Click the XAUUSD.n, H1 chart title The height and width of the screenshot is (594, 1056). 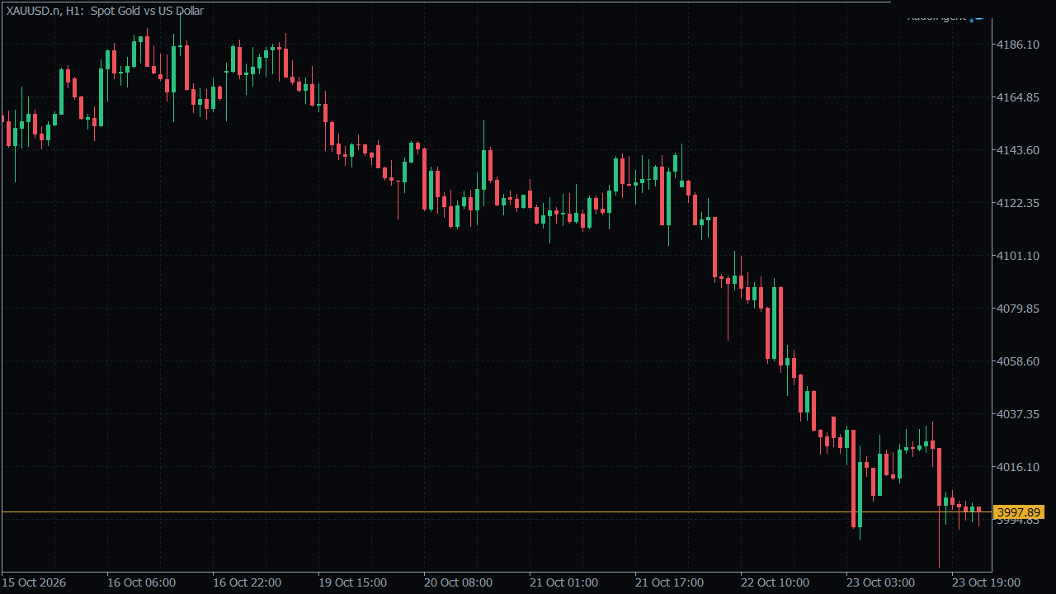105,11
